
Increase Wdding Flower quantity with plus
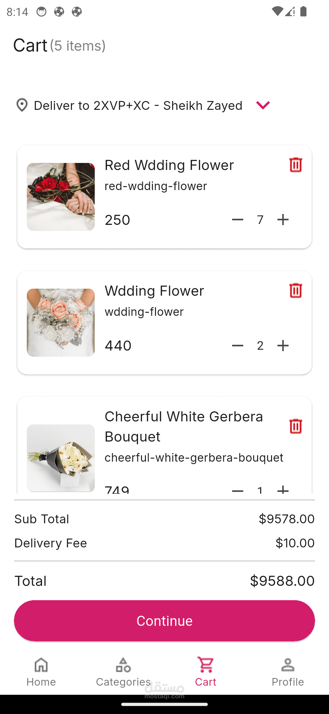click(283, 345)
